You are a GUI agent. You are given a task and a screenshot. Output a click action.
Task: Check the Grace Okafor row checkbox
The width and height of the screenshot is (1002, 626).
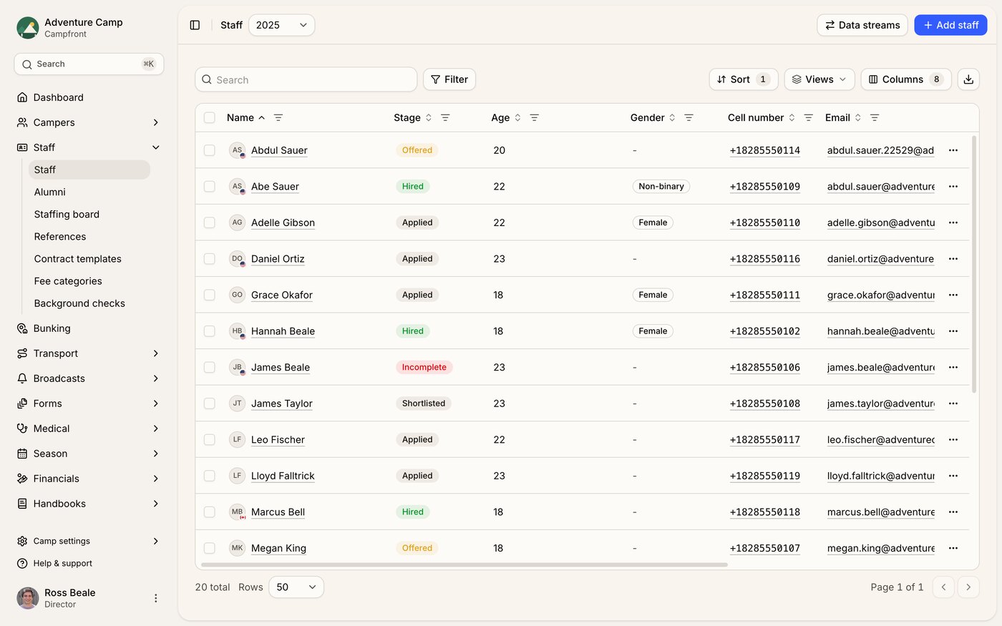click(x=210, y=295)
